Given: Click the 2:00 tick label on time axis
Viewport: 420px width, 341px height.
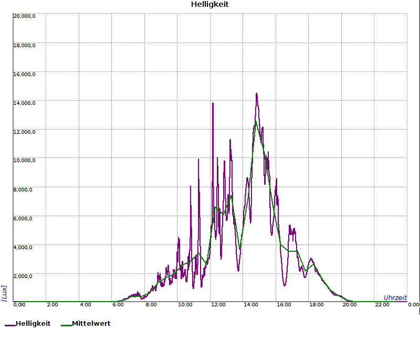Looking at the screenshot, I should [52, 305].
